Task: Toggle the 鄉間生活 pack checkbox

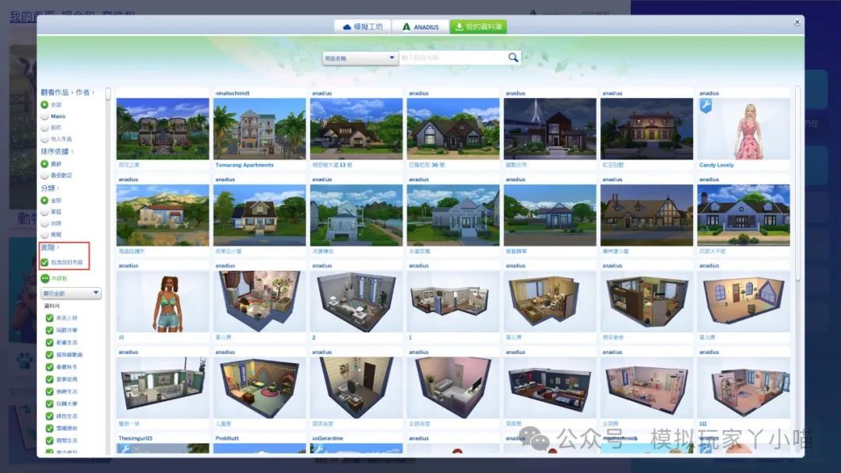Action: point(49,440)
